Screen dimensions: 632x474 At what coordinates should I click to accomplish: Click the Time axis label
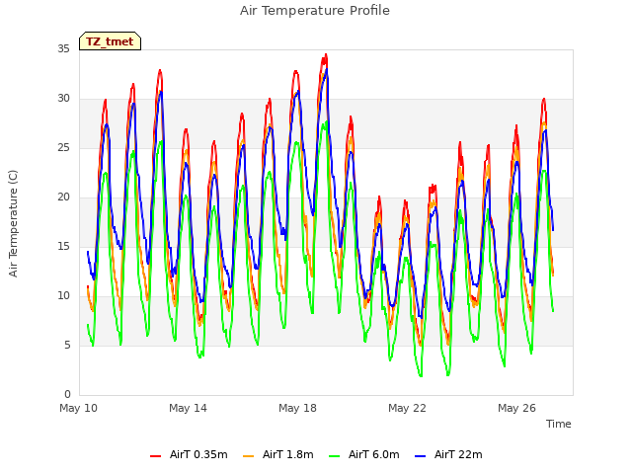click(x=559, y=424)
